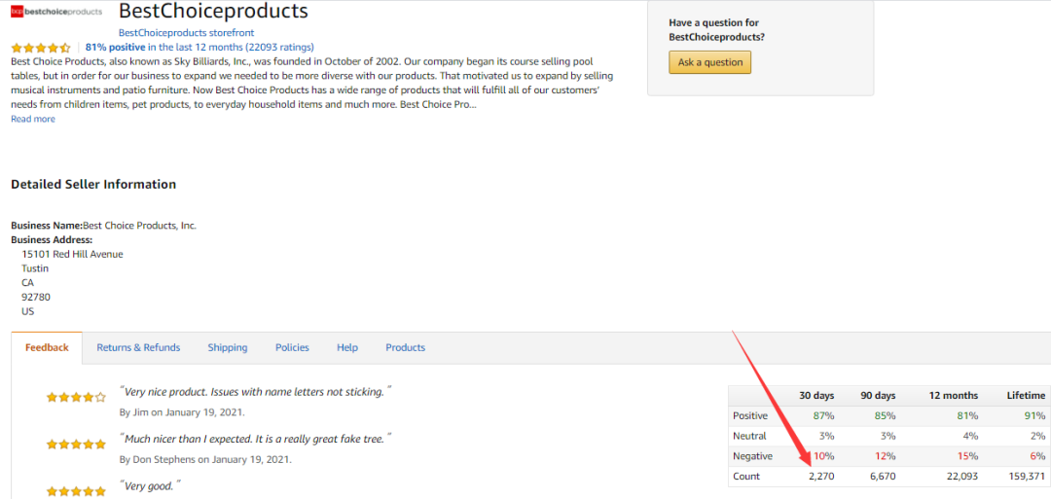
Task: Click the count value 6,670
Action: tap(882, 477)
